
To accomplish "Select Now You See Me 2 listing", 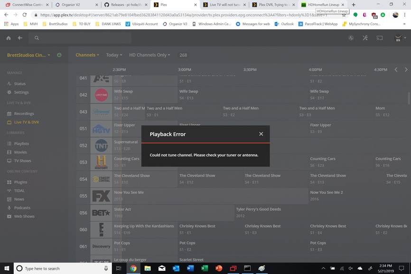I will 359,196.
